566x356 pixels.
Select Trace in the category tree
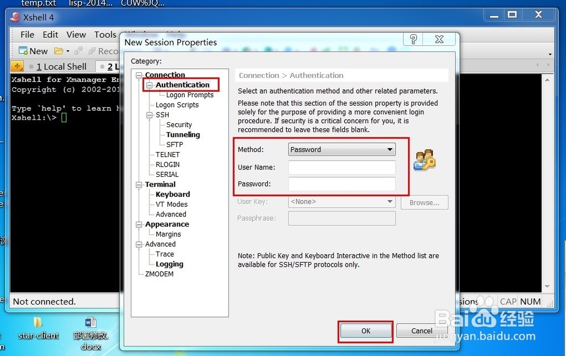[165, 254]
